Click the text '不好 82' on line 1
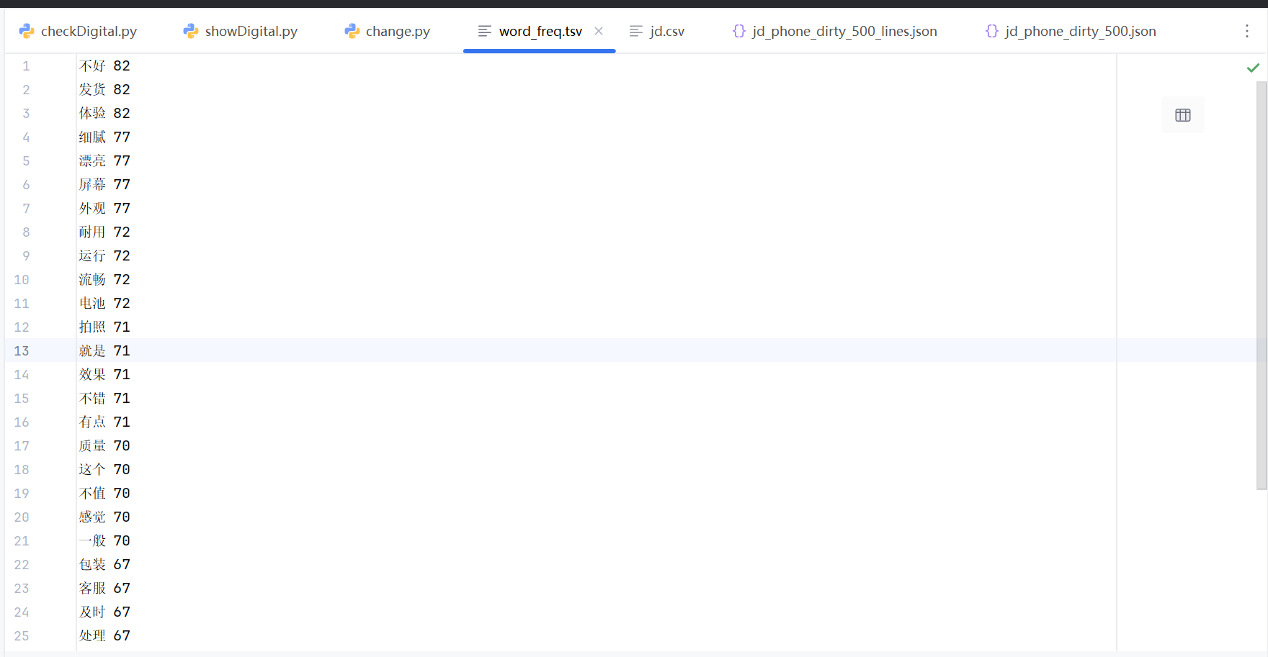 point(104,66)
